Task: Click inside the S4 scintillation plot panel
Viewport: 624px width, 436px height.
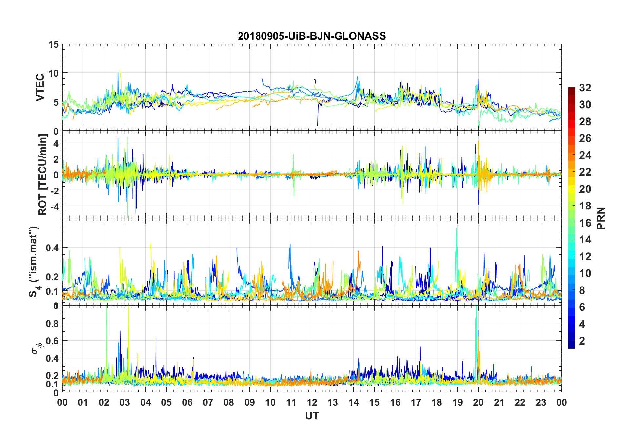Action: point(312,262)
